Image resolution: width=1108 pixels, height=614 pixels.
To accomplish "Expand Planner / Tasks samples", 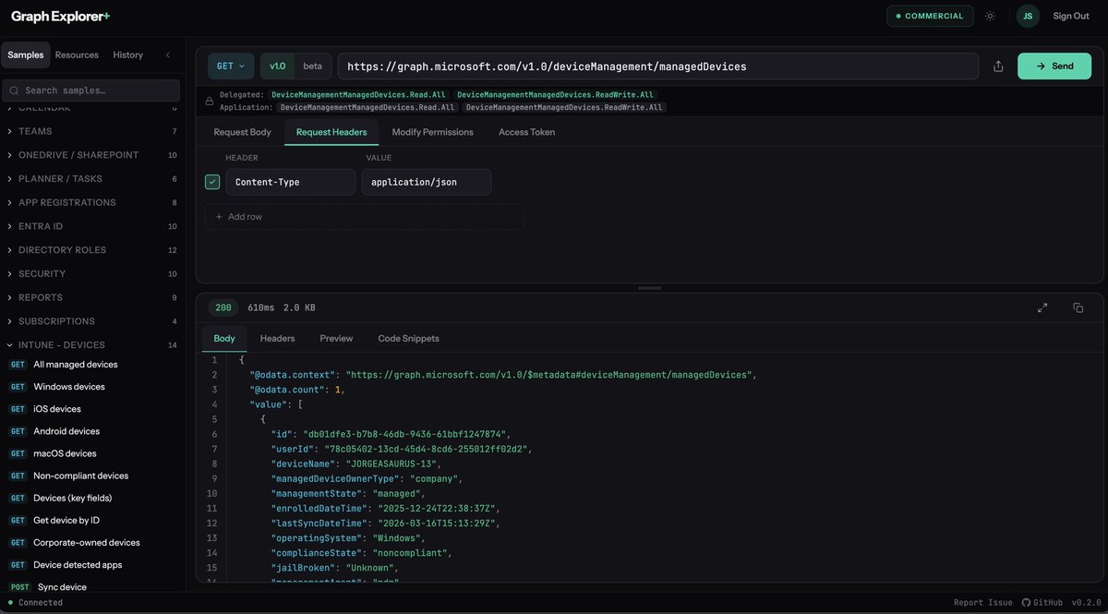I will coord(92,179).
